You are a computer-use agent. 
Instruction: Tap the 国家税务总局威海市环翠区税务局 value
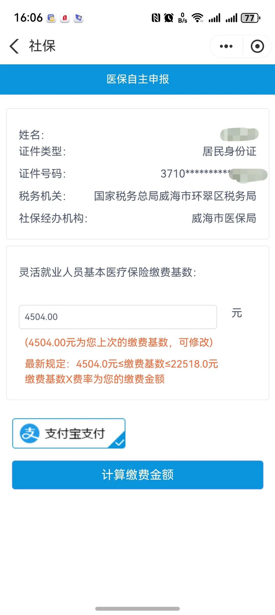pos(175,196)
